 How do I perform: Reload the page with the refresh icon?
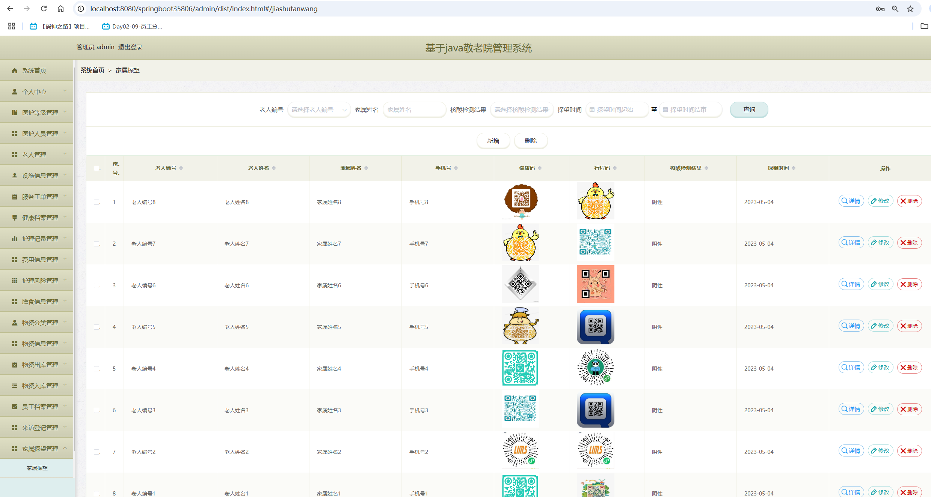coord(44,9)
